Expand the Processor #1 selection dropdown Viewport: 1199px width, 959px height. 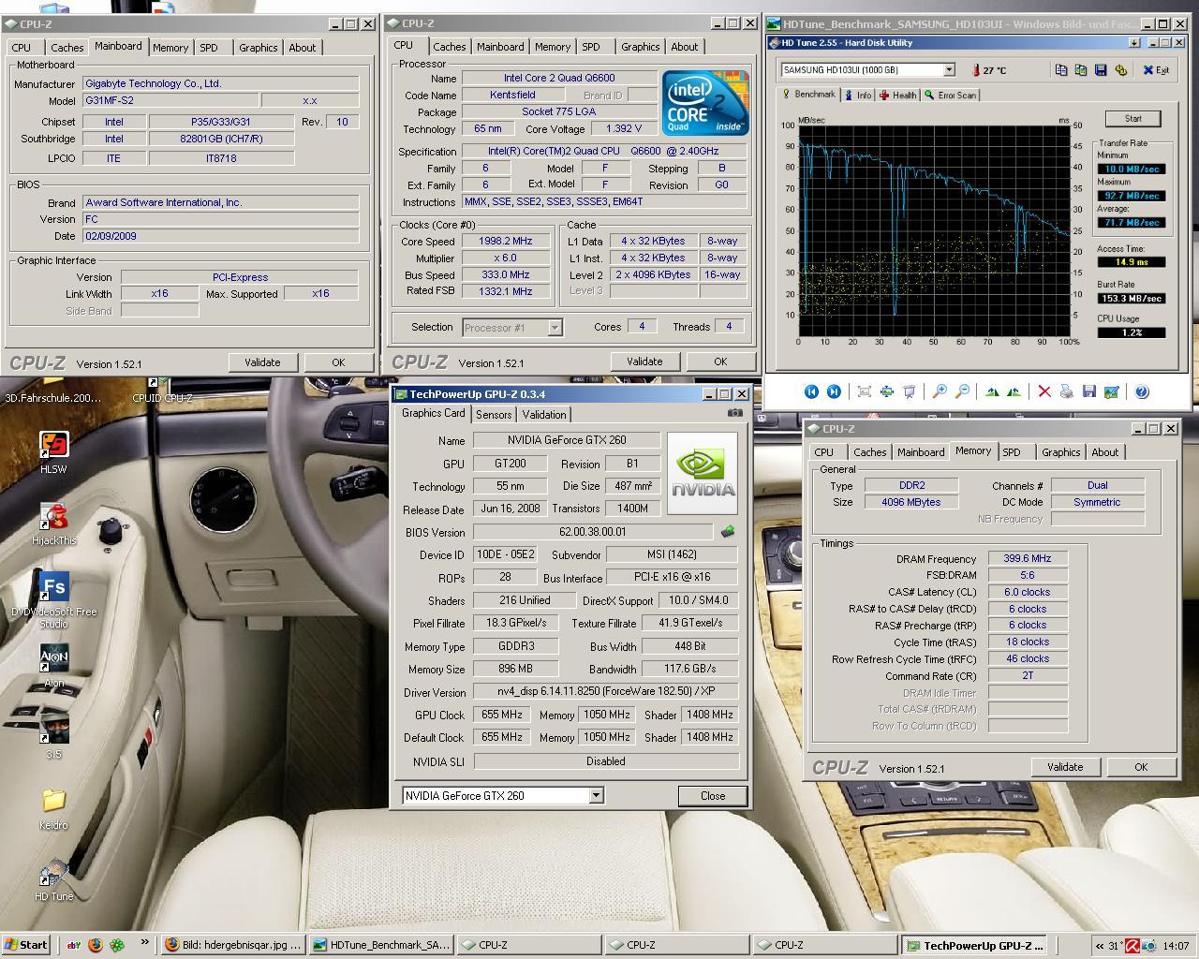click(555, 327)
